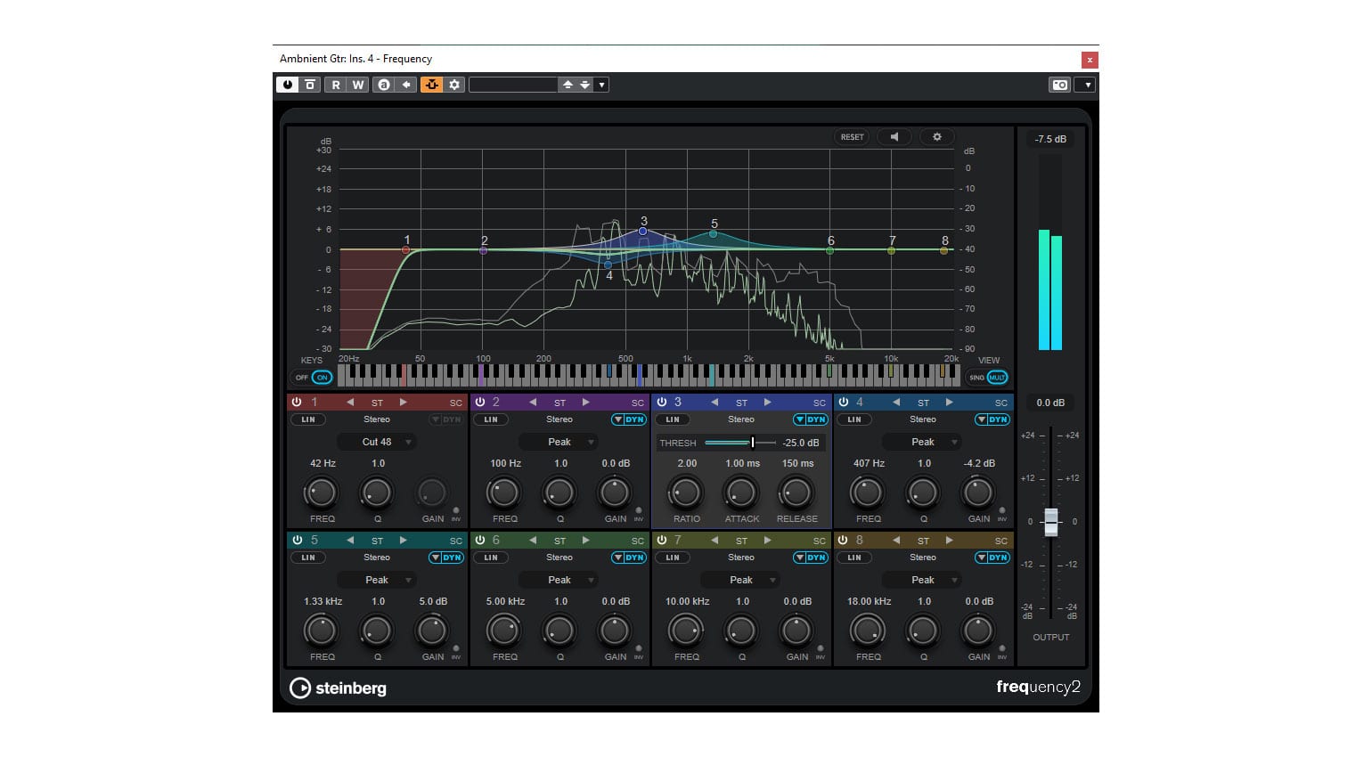The width and height of the screenshot is (1372, 757).
Task: Open band 6 Peak filter type dropdown
Action: point(559,580)
